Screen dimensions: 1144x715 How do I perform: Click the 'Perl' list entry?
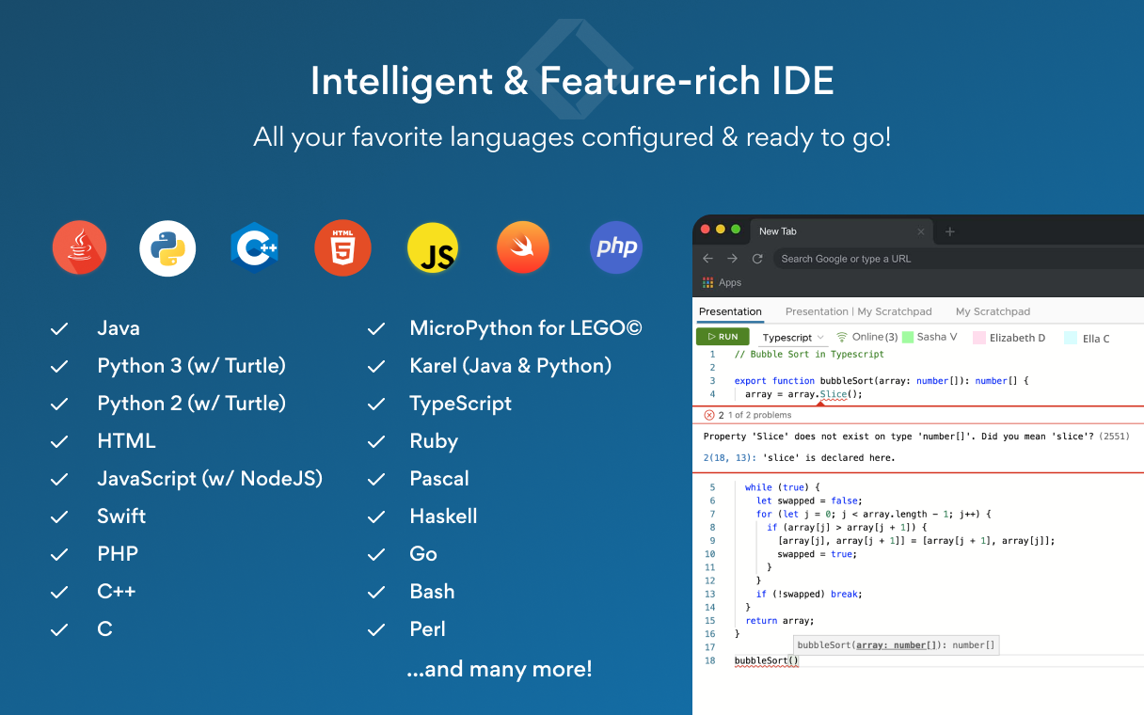pyautogui.click(x=428, y=629)
